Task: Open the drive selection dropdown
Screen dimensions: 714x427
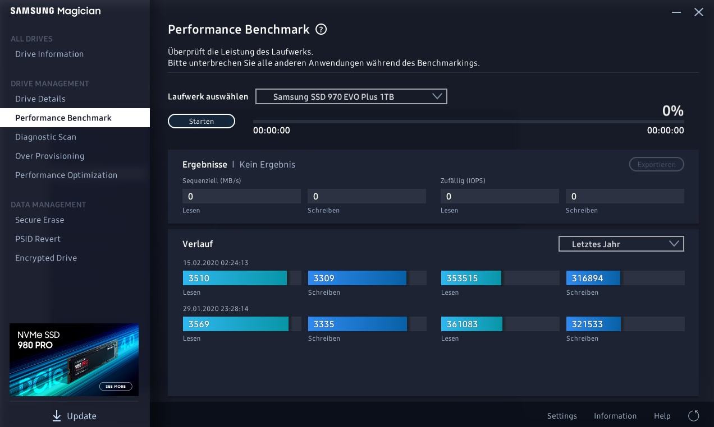Action: 351,96
